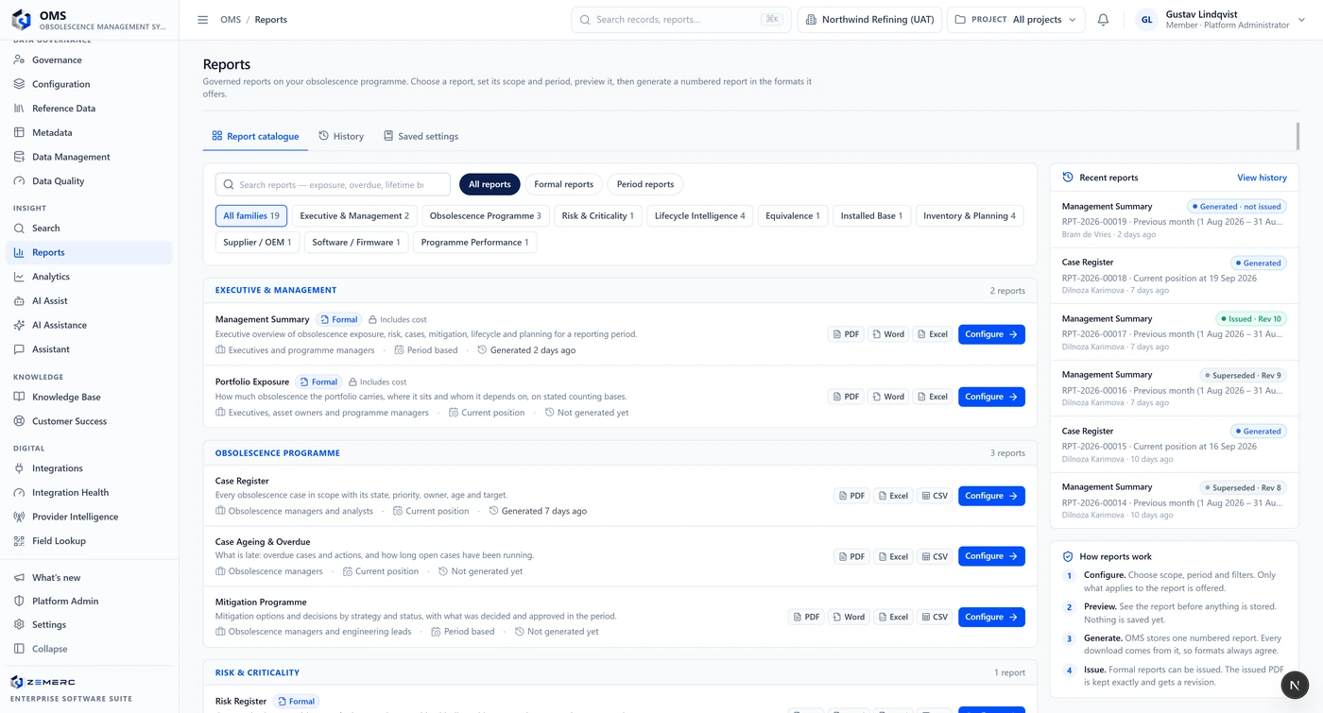Select the Period reports filter

click(645, 184)
